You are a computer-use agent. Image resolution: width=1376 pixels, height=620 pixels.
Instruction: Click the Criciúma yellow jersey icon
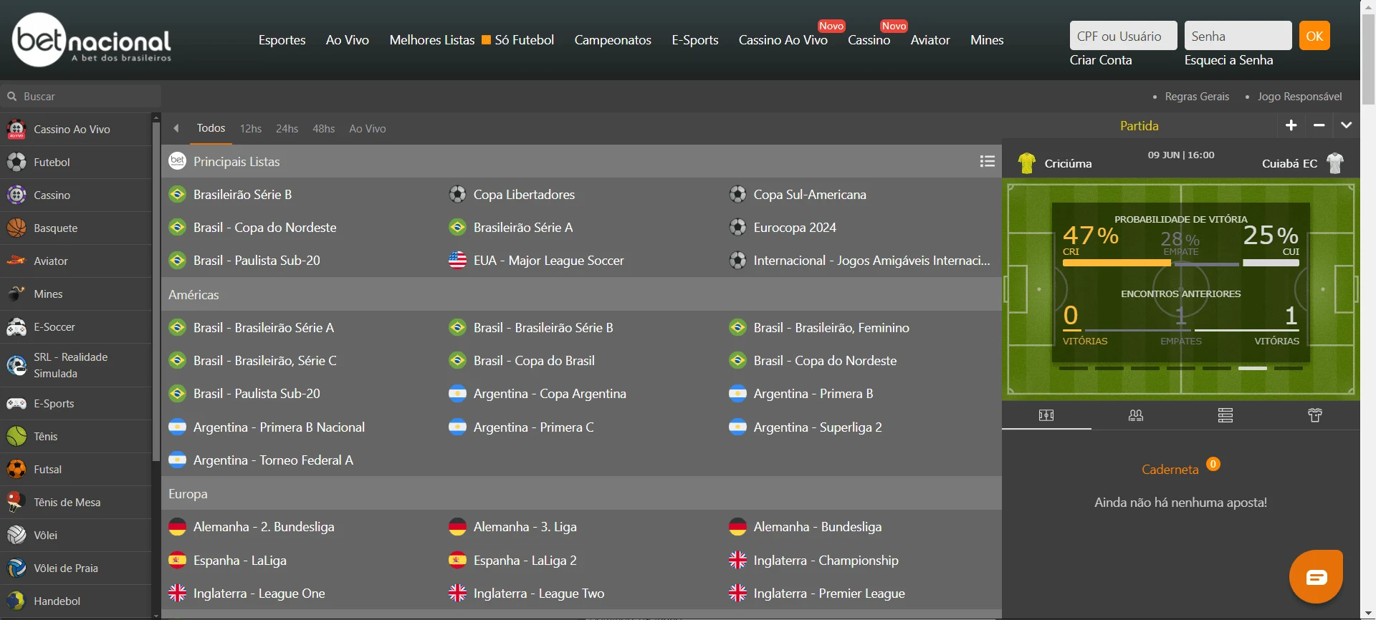click(1027, 163)
